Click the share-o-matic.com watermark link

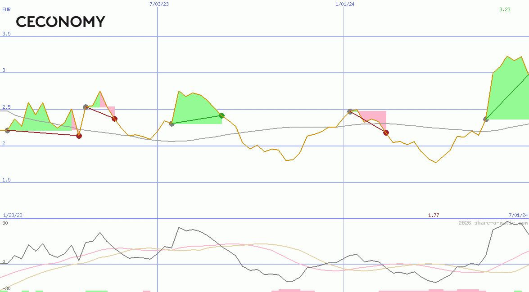click(493, 223)
